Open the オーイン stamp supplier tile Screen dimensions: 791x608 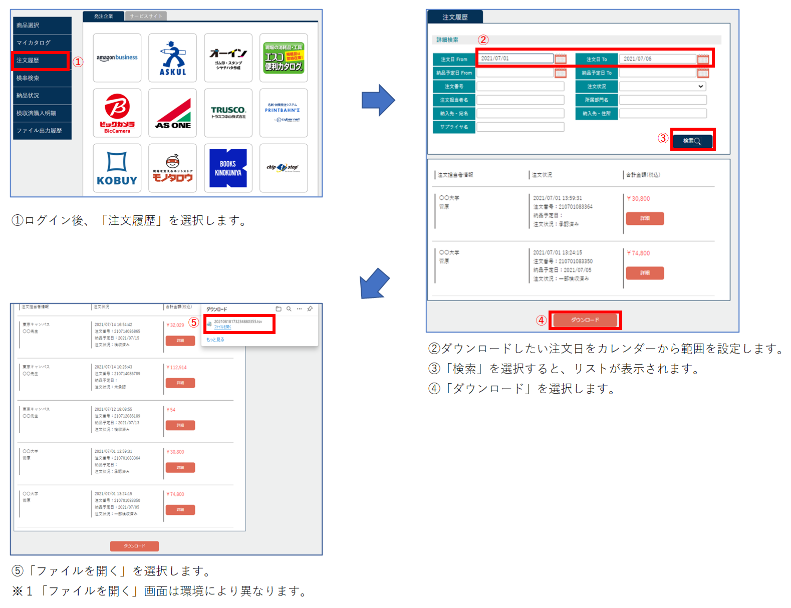coord(228,58)
